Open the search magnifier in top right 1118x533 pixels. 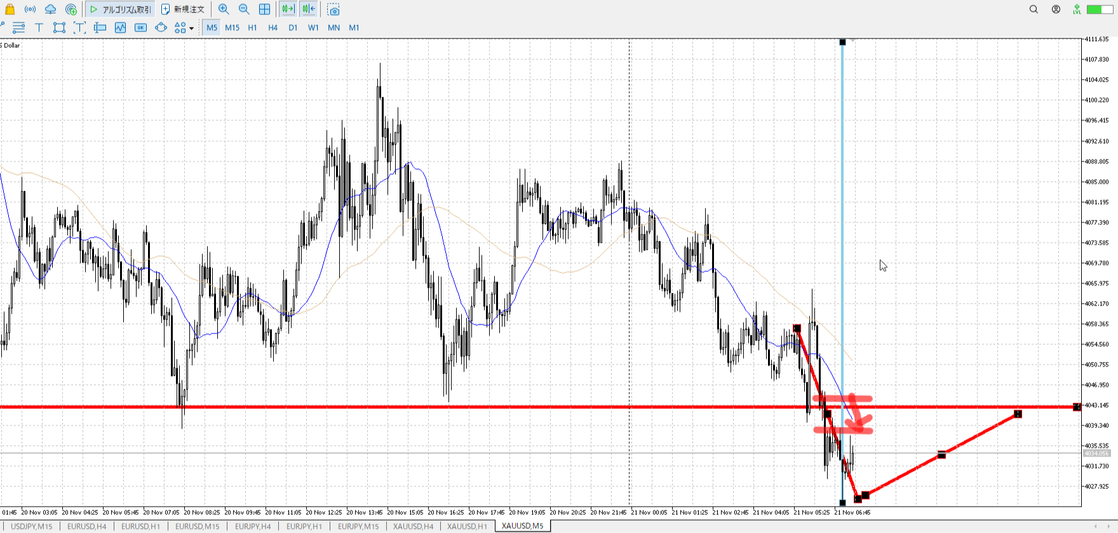coord(1034,9)
